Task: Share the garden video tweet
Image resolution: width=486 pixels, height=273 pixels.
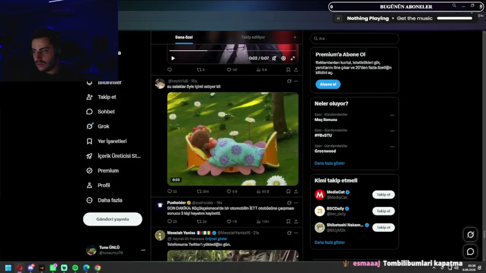Action: point(296,191)
